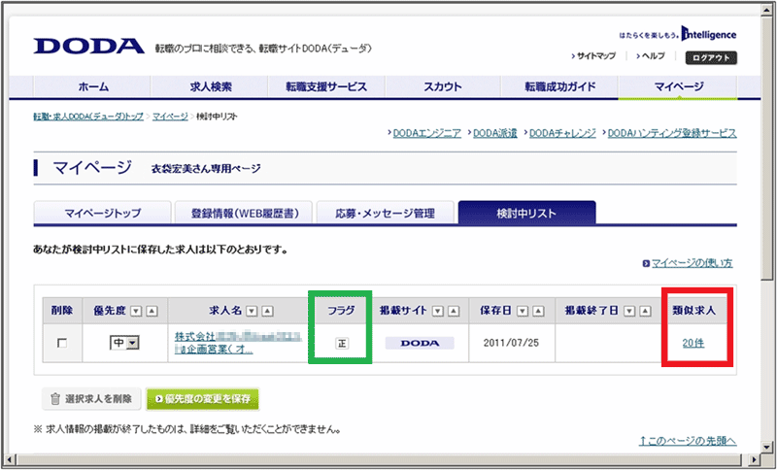Screen dimensions: 777x470
Task: Click the ログアウト button
Action: pos(710,56)
